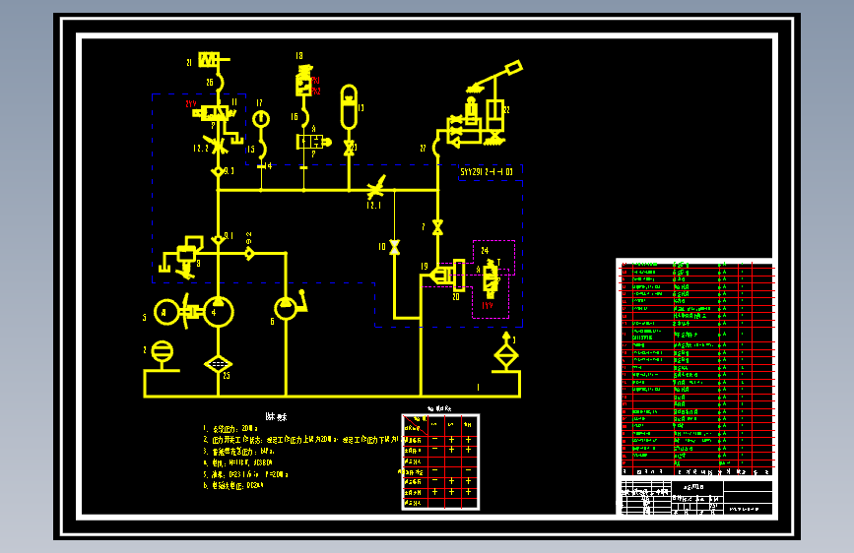Screen dimensions: 854x553
Task: Select shutoff valve symbol labeled 7
Action: [437, 227]
